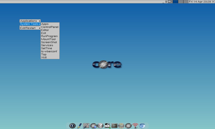Open the Mount Tool drive dock icon
This screenshot has width=215, height=129.
click(108, 126)
